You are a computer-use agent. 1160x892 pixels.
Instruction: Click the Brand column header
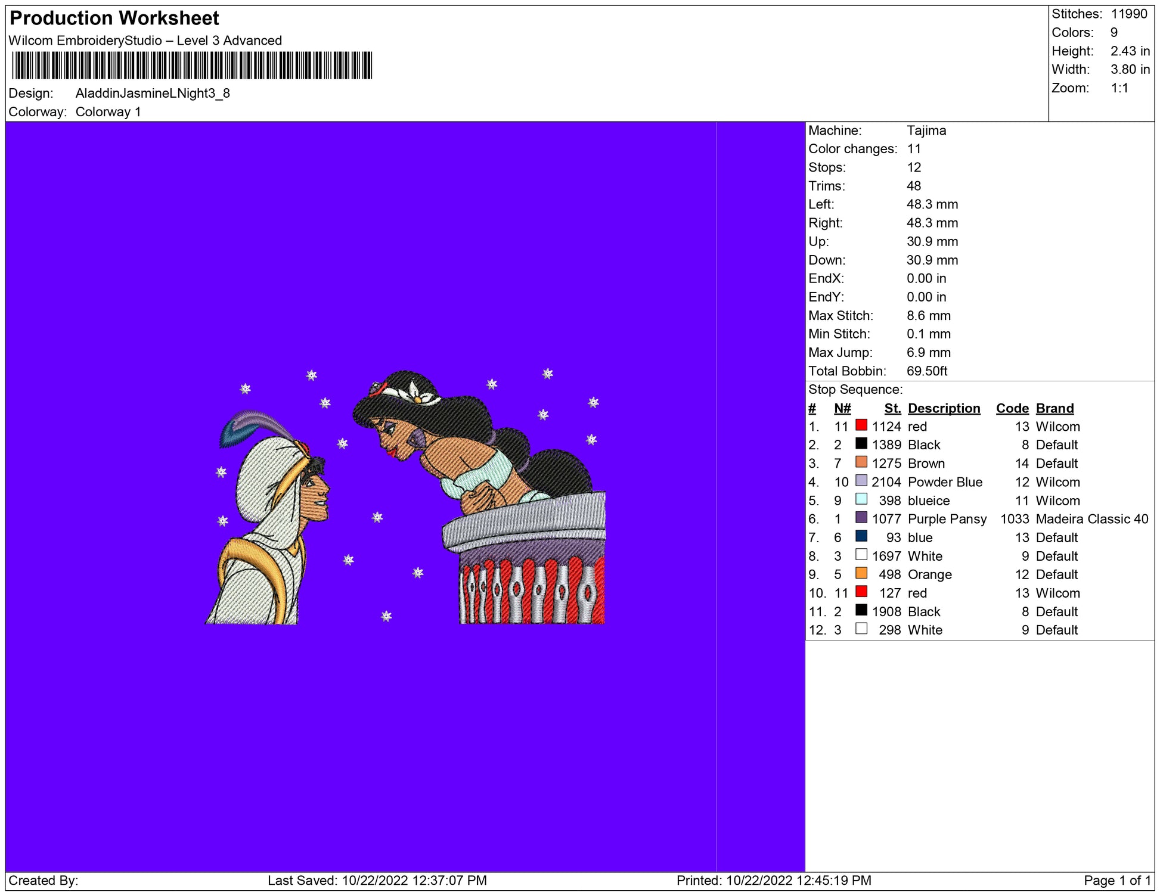pos(1054,409)
